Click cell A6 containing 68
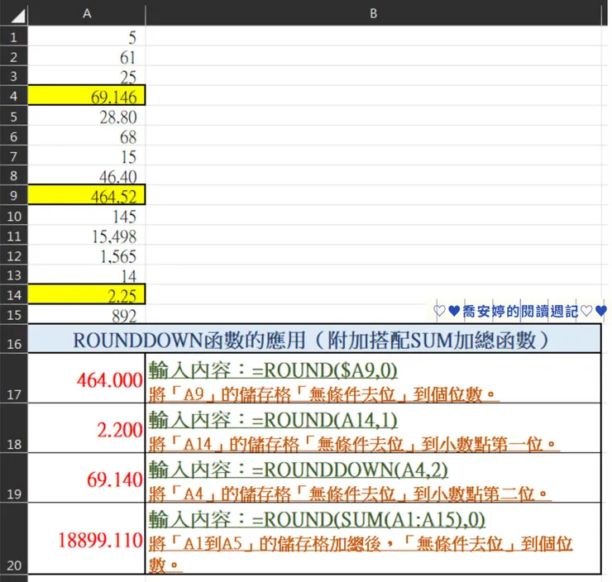The height and width of the screenshot is (582, 612). (87, 136)
